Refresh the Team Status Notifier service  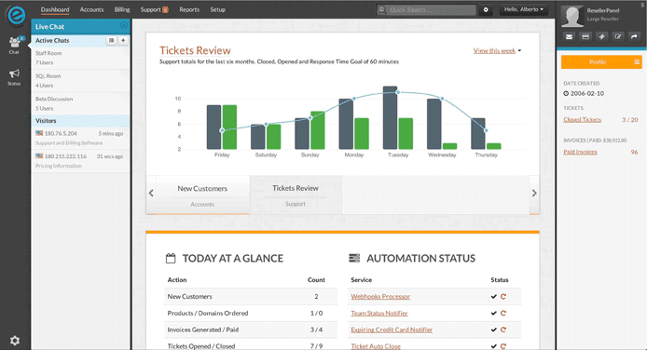[503, 313]
